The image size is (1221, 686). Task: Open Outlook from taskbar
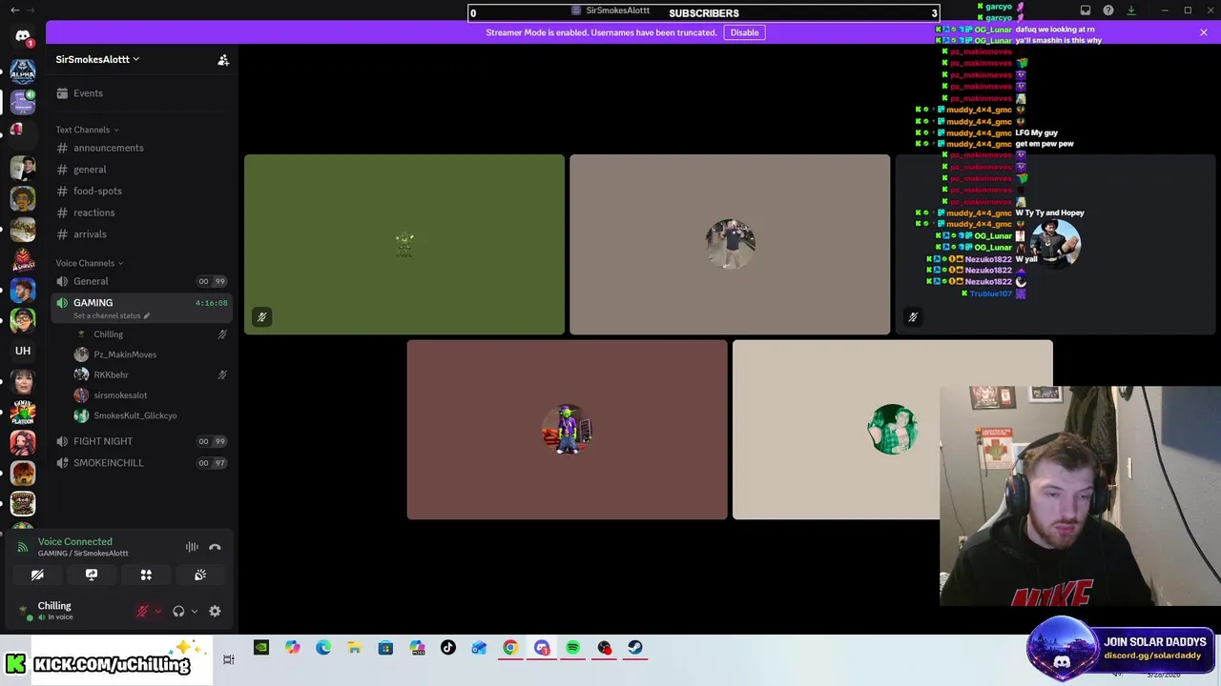pyautogui.click(x=479, y=648)
